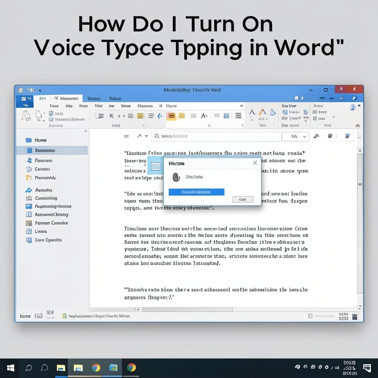Collapse the sidebar using the top chevron
The height and width of the screenshot is (378, 378).
86,131
